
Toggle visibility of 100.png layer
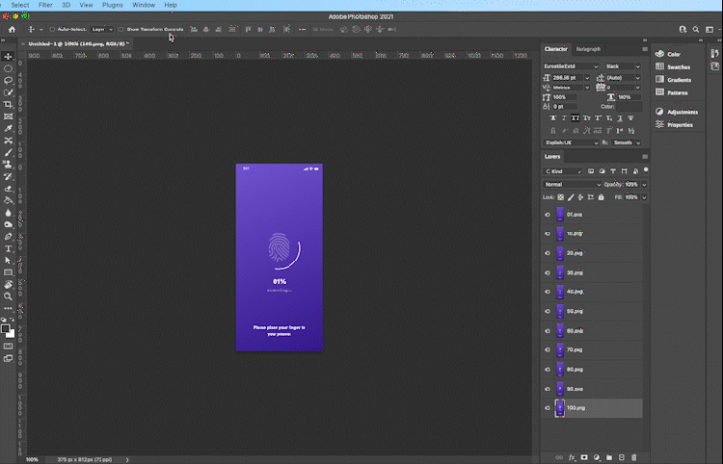tap(548, 408)
